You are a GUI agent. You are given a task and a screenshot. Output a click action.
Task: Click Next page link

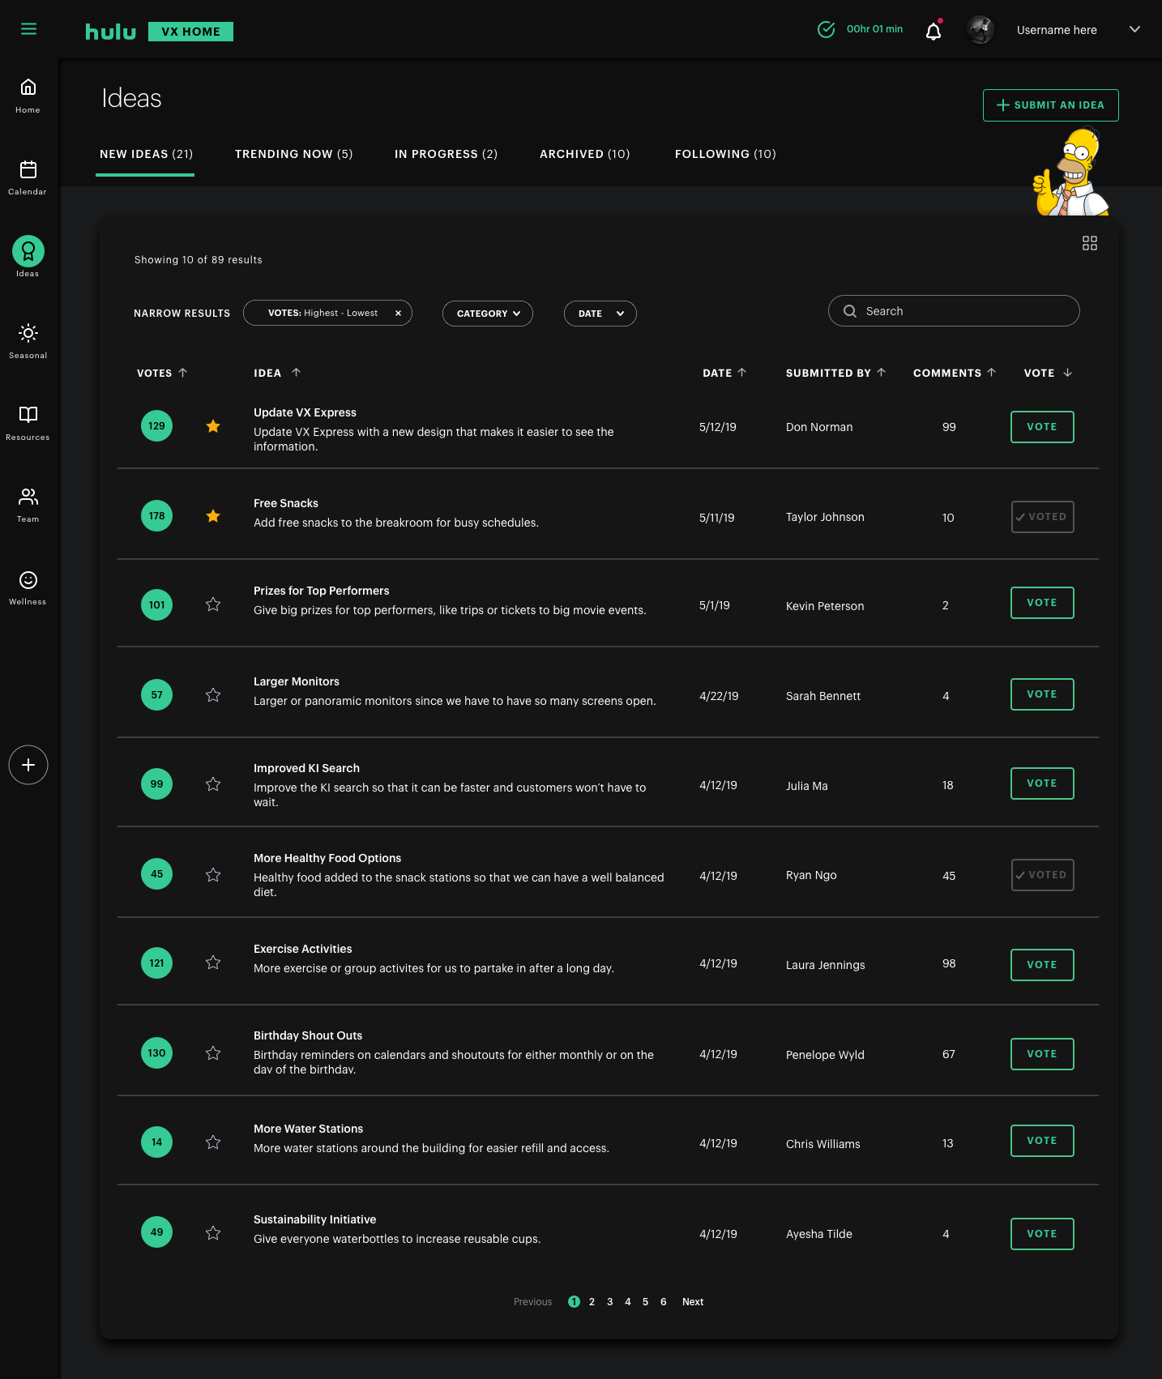(x=693, y=1302)
